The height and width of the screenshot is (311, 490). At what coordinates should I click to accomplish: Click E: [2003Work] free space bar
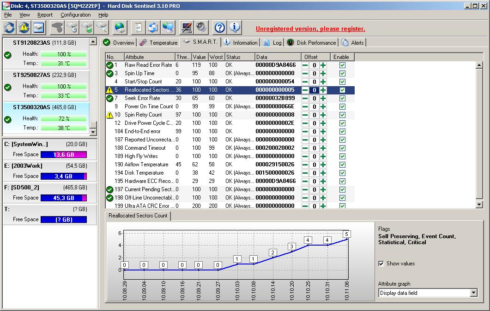pos(64,176)
